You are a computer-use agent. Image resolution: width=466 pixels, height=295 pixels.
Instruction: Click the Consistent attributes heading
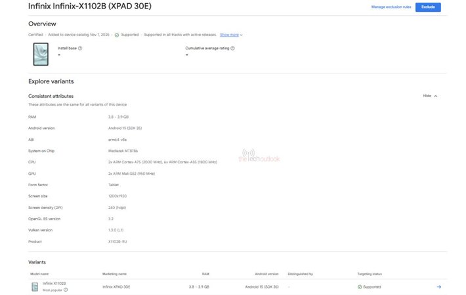[51, 96]
